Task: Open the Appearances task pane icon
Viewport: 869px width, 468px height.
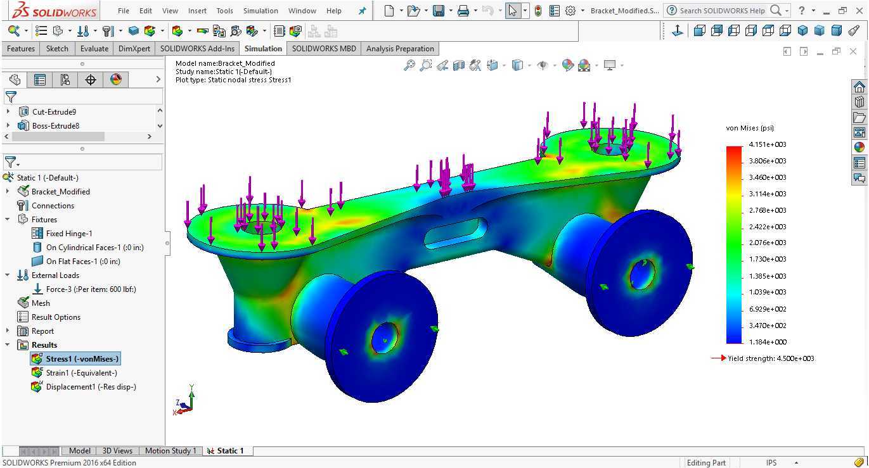Action: tap(859, 148)
